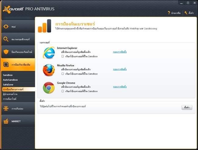The image size is (198, 150).
Task: Click Firefox plugin installed status text
Action: [76, 69]
